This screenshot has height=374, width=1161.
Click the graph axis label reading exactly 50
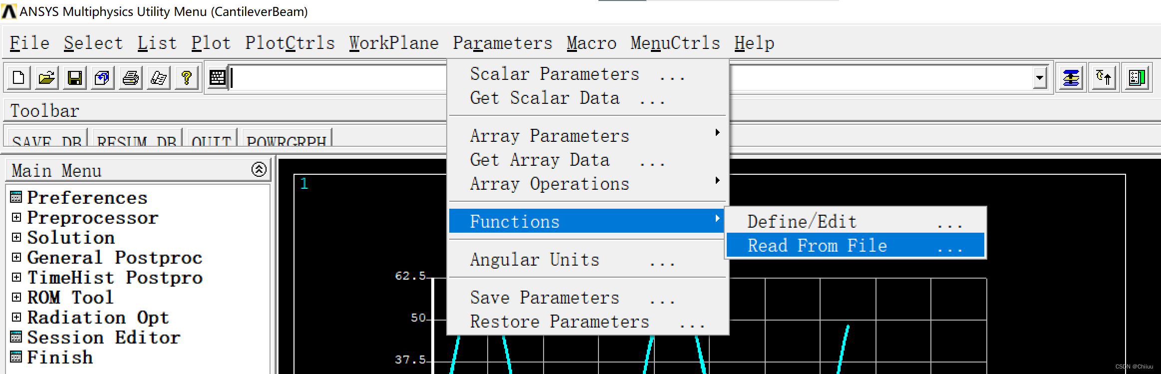click(x=418, y=318)
